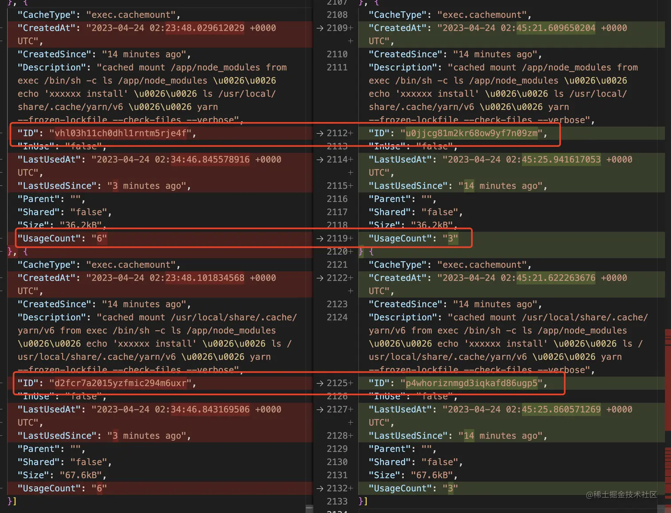
Task: Click line number 2128 in the gutter
Action: pos(337,436)
